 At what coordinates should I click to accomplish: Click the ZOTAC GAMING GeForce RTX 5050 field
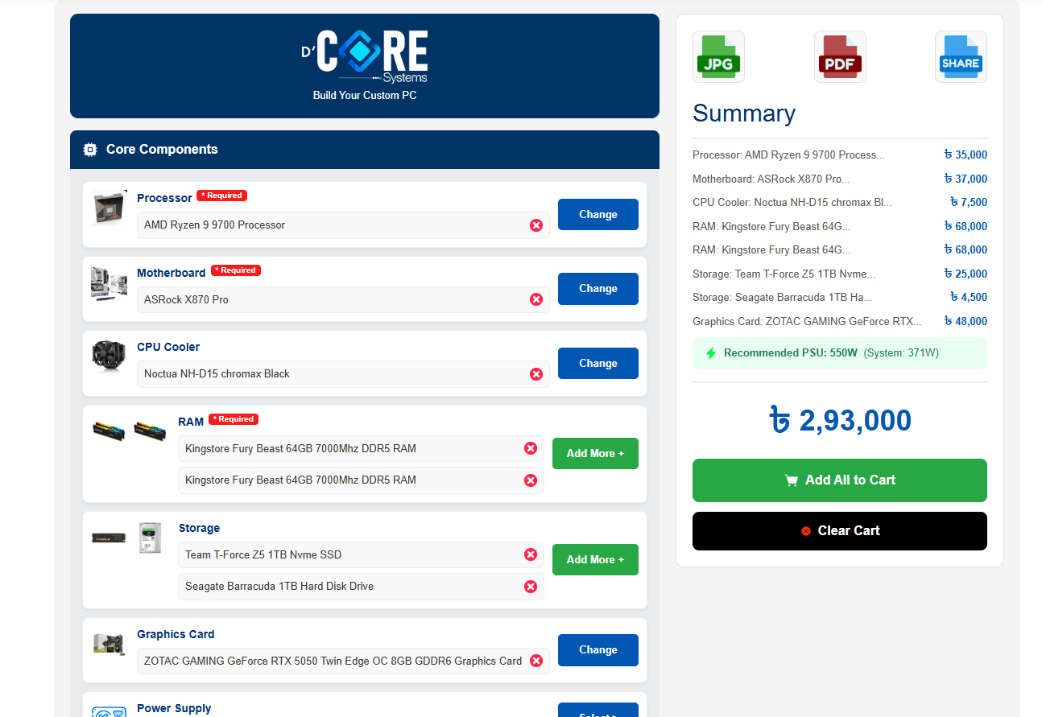pyautogui.click(x=343, y=661)
